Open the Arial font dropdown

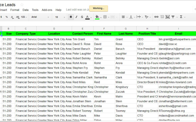pyautogui.click(x=40, y=17)
